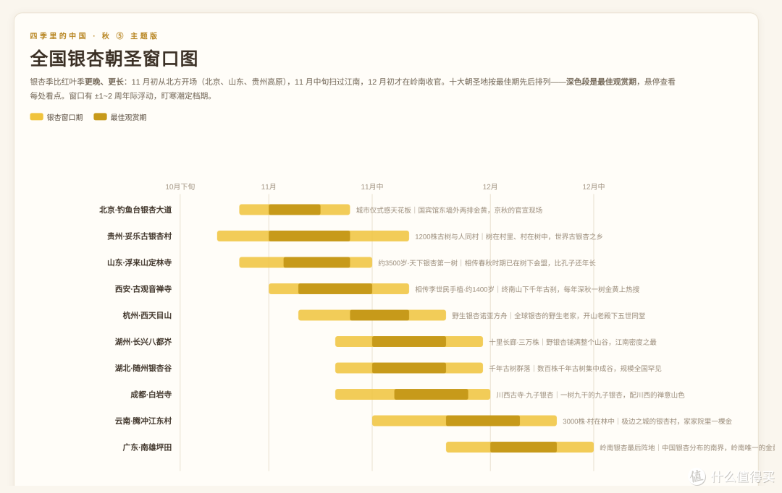Select the 湖北·随州银杏谷 best-viewing dark bar
Viewport: 782px width, 493px height.
pyautogui.click(x=409, y=368)
